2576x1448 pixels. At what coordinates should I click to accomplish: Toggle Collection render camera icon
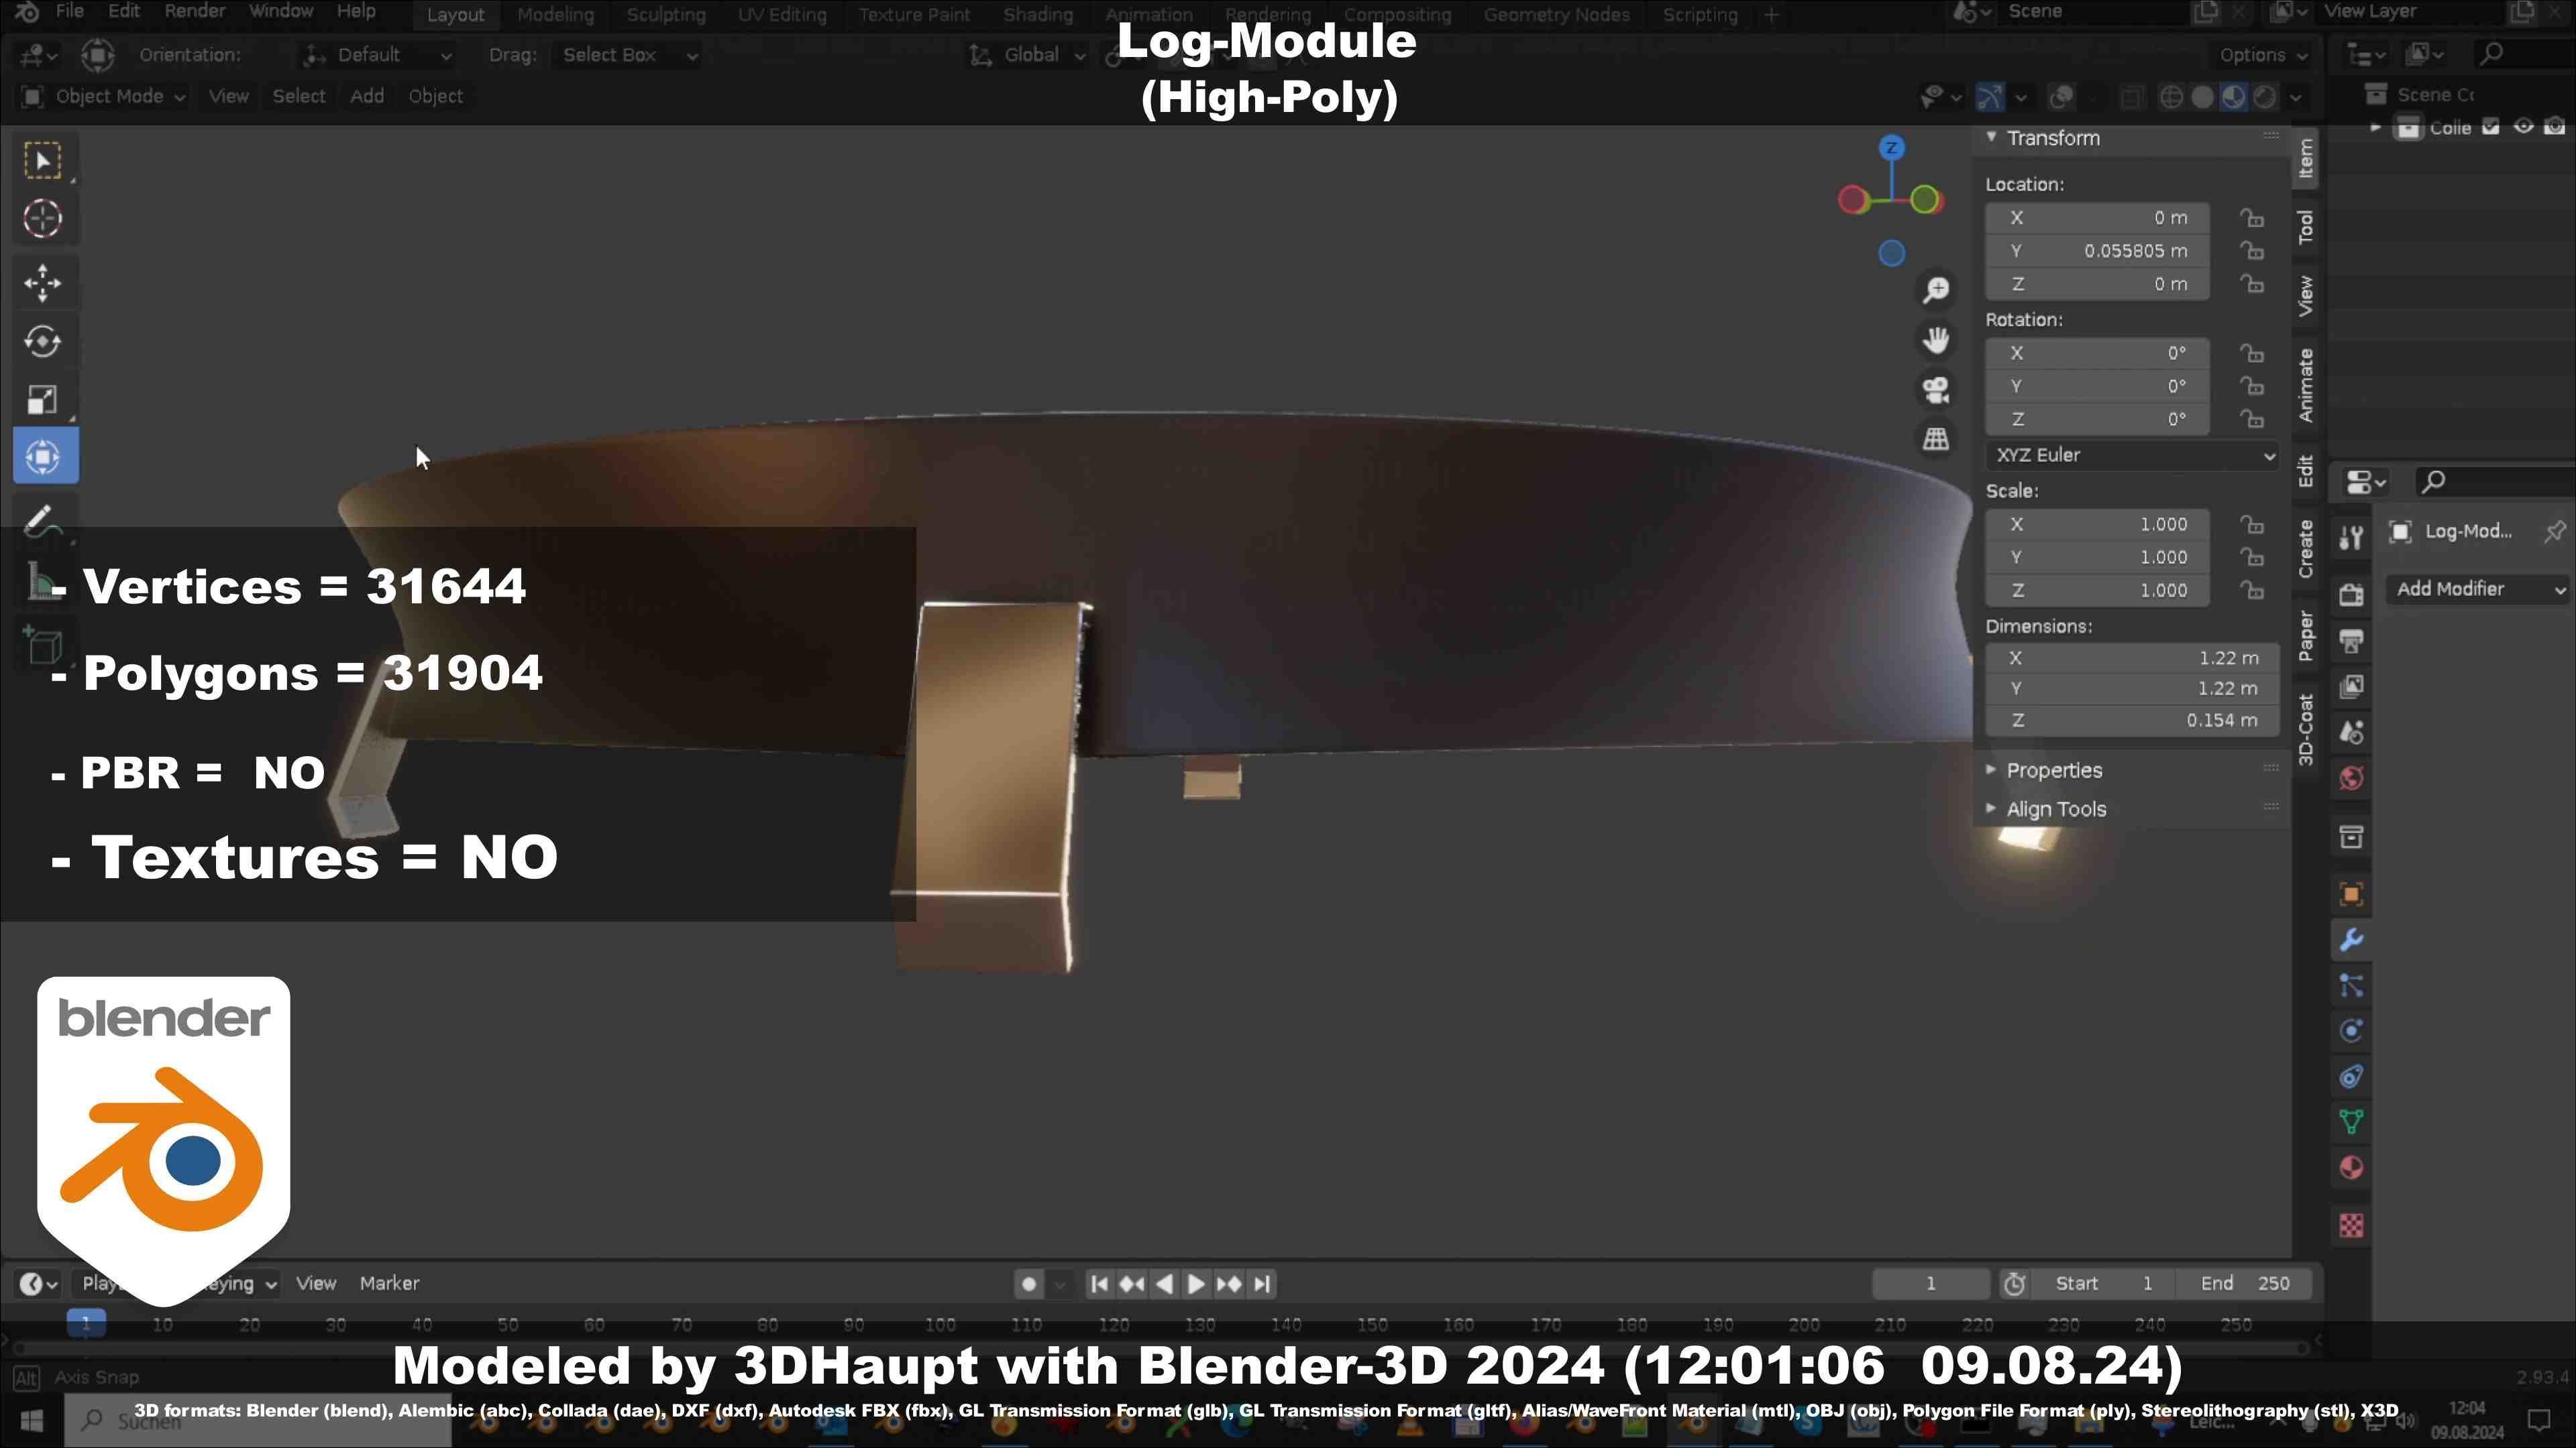coord(2555,127)
